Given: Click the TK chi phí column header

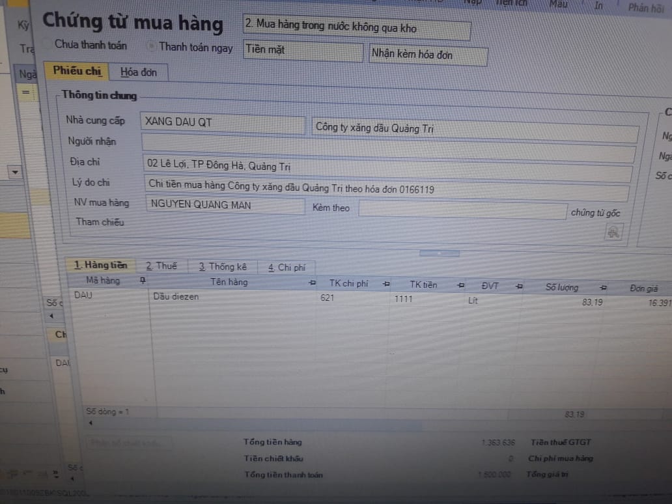Looking at the screenshot, I should pyautogui.click(x=348, y=283).
